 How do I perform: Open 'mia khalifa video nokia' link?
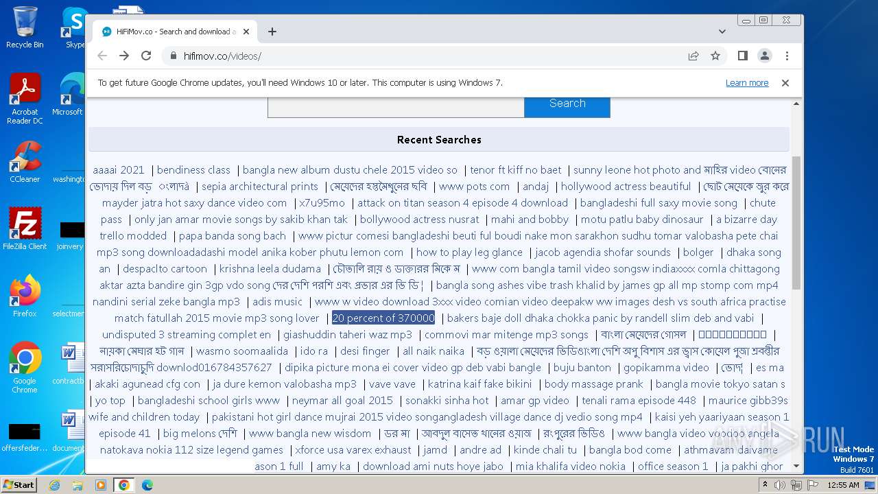point(571,467)
